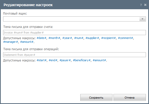The width and height of the screenshot is (149, 104).
Task: Click the Тема письма для отправки счета label
Action: (28, 27)
